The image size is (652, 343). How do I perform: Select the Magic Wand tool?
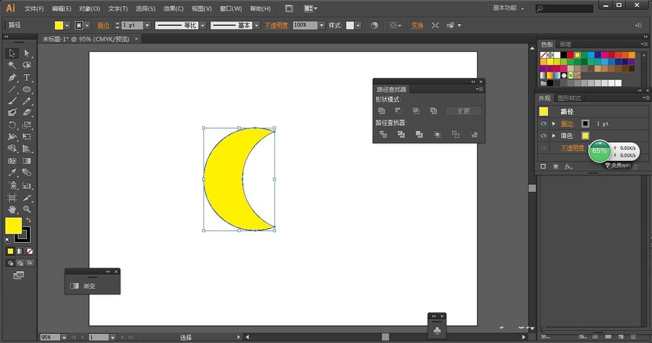coord(12,65)
